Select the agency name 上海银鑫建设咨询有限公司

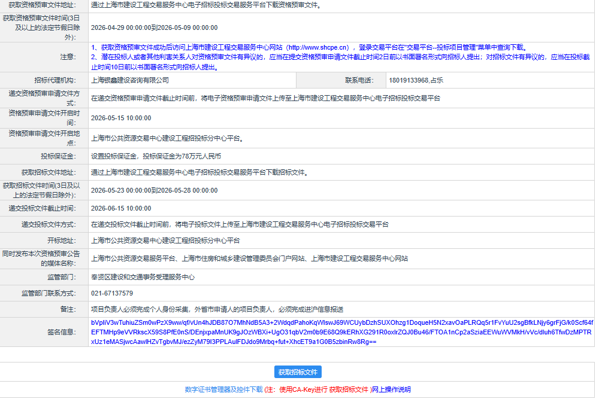[130, 80]
